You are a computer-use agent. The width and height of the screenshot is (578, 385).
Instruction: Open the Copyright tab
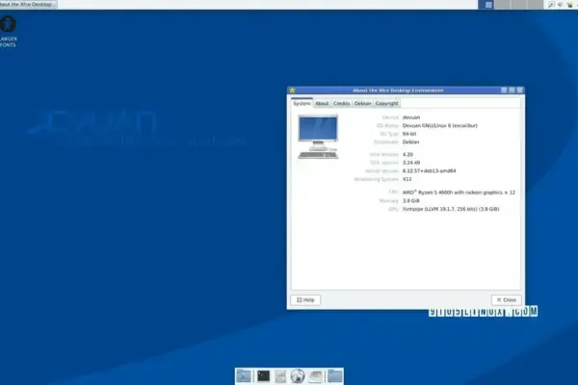click(386, 104)
